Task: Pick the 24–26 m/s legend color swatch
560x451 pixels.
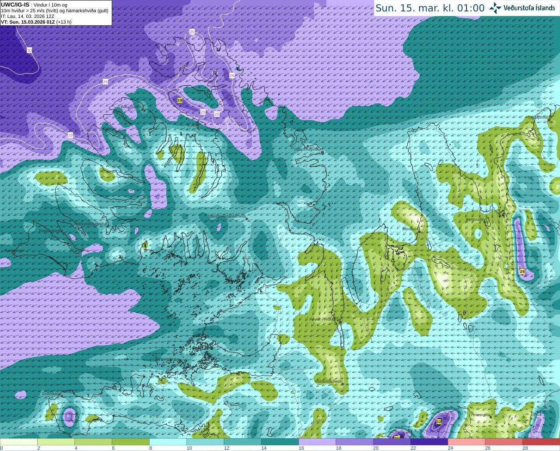Action: coord(467,442)
